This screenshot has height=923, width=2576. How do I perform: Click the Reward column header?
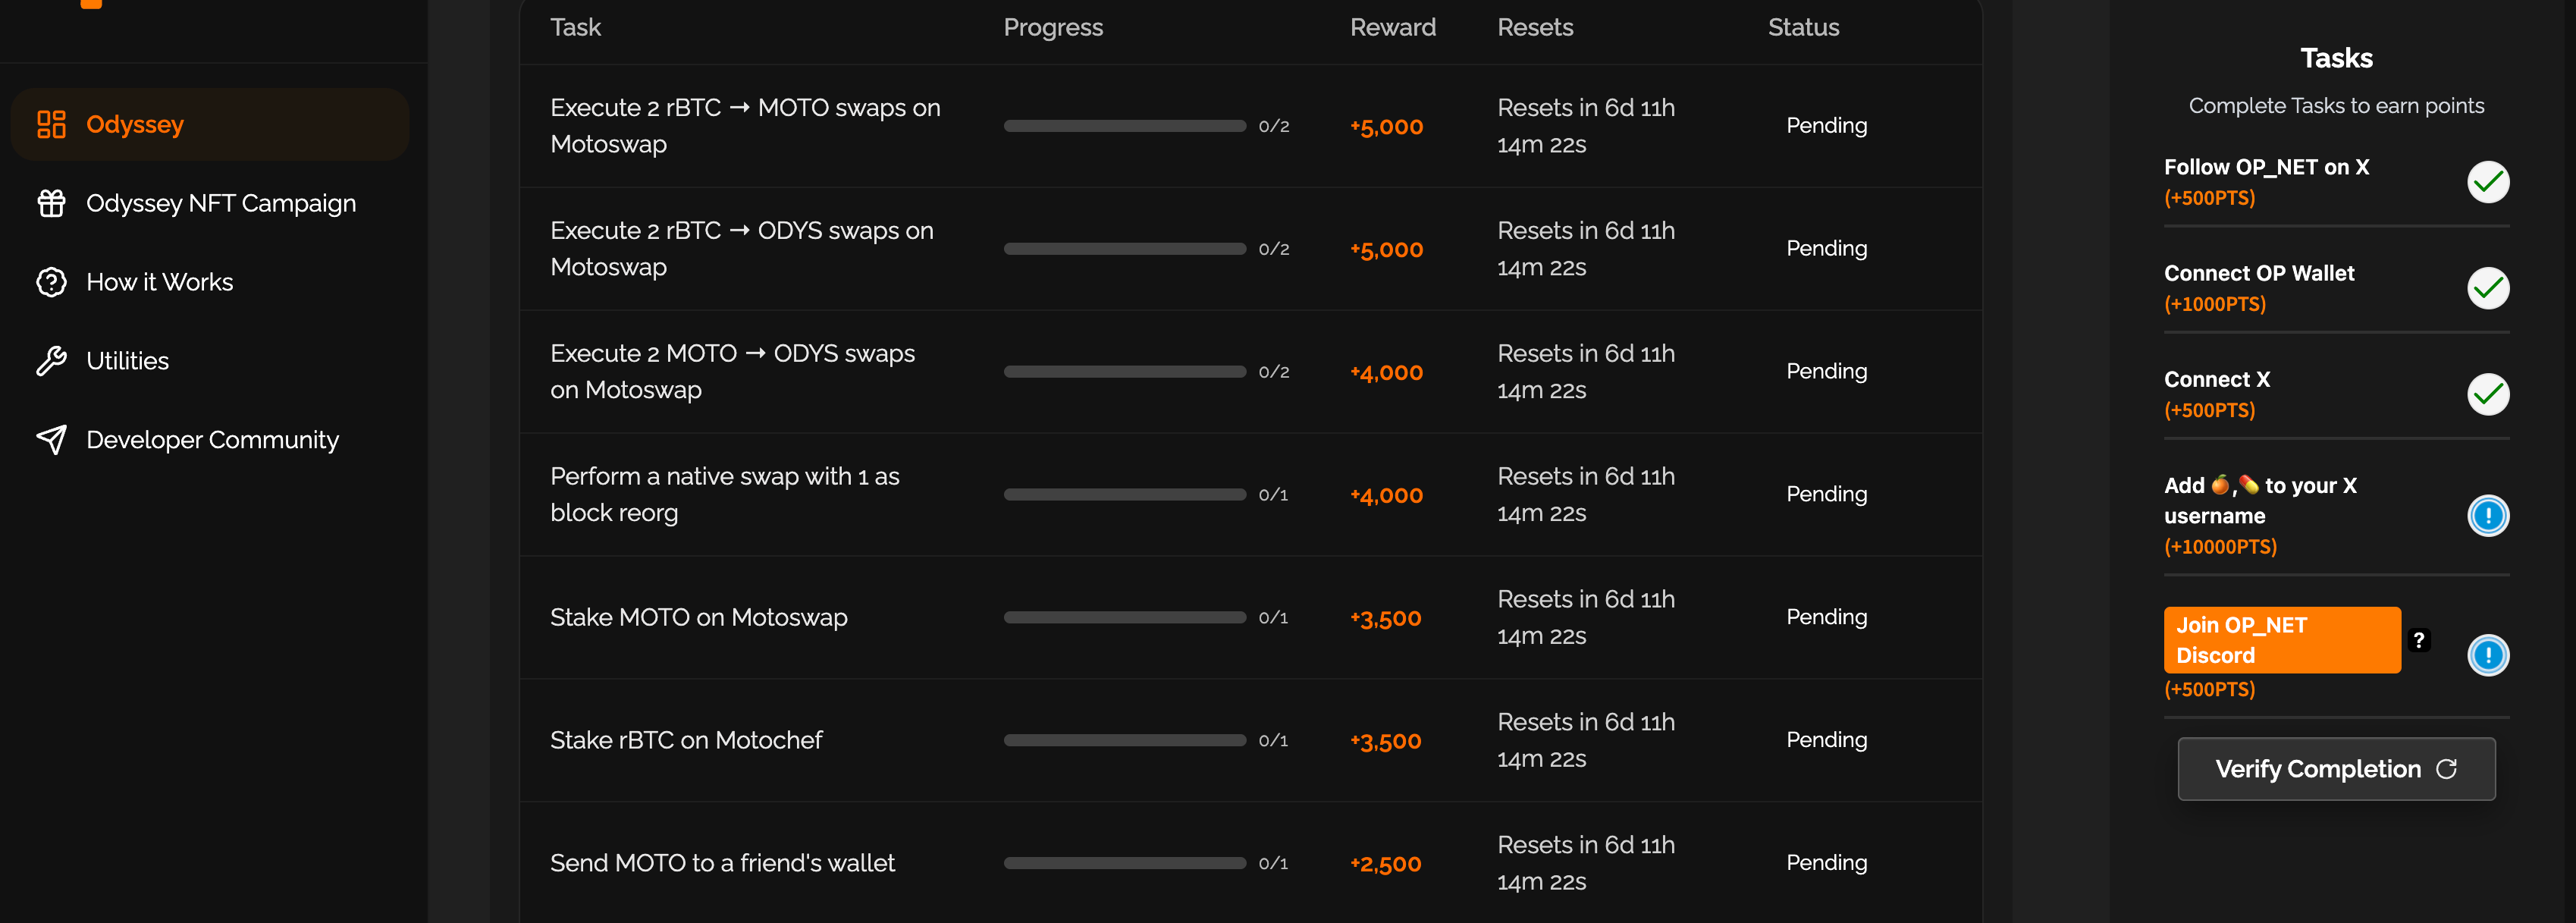pos(1392,28)
